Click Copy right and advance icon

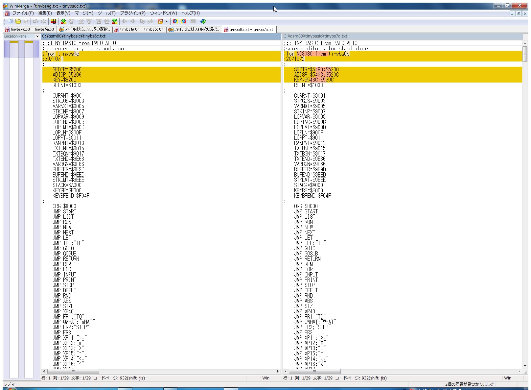[x=142, y=21]
